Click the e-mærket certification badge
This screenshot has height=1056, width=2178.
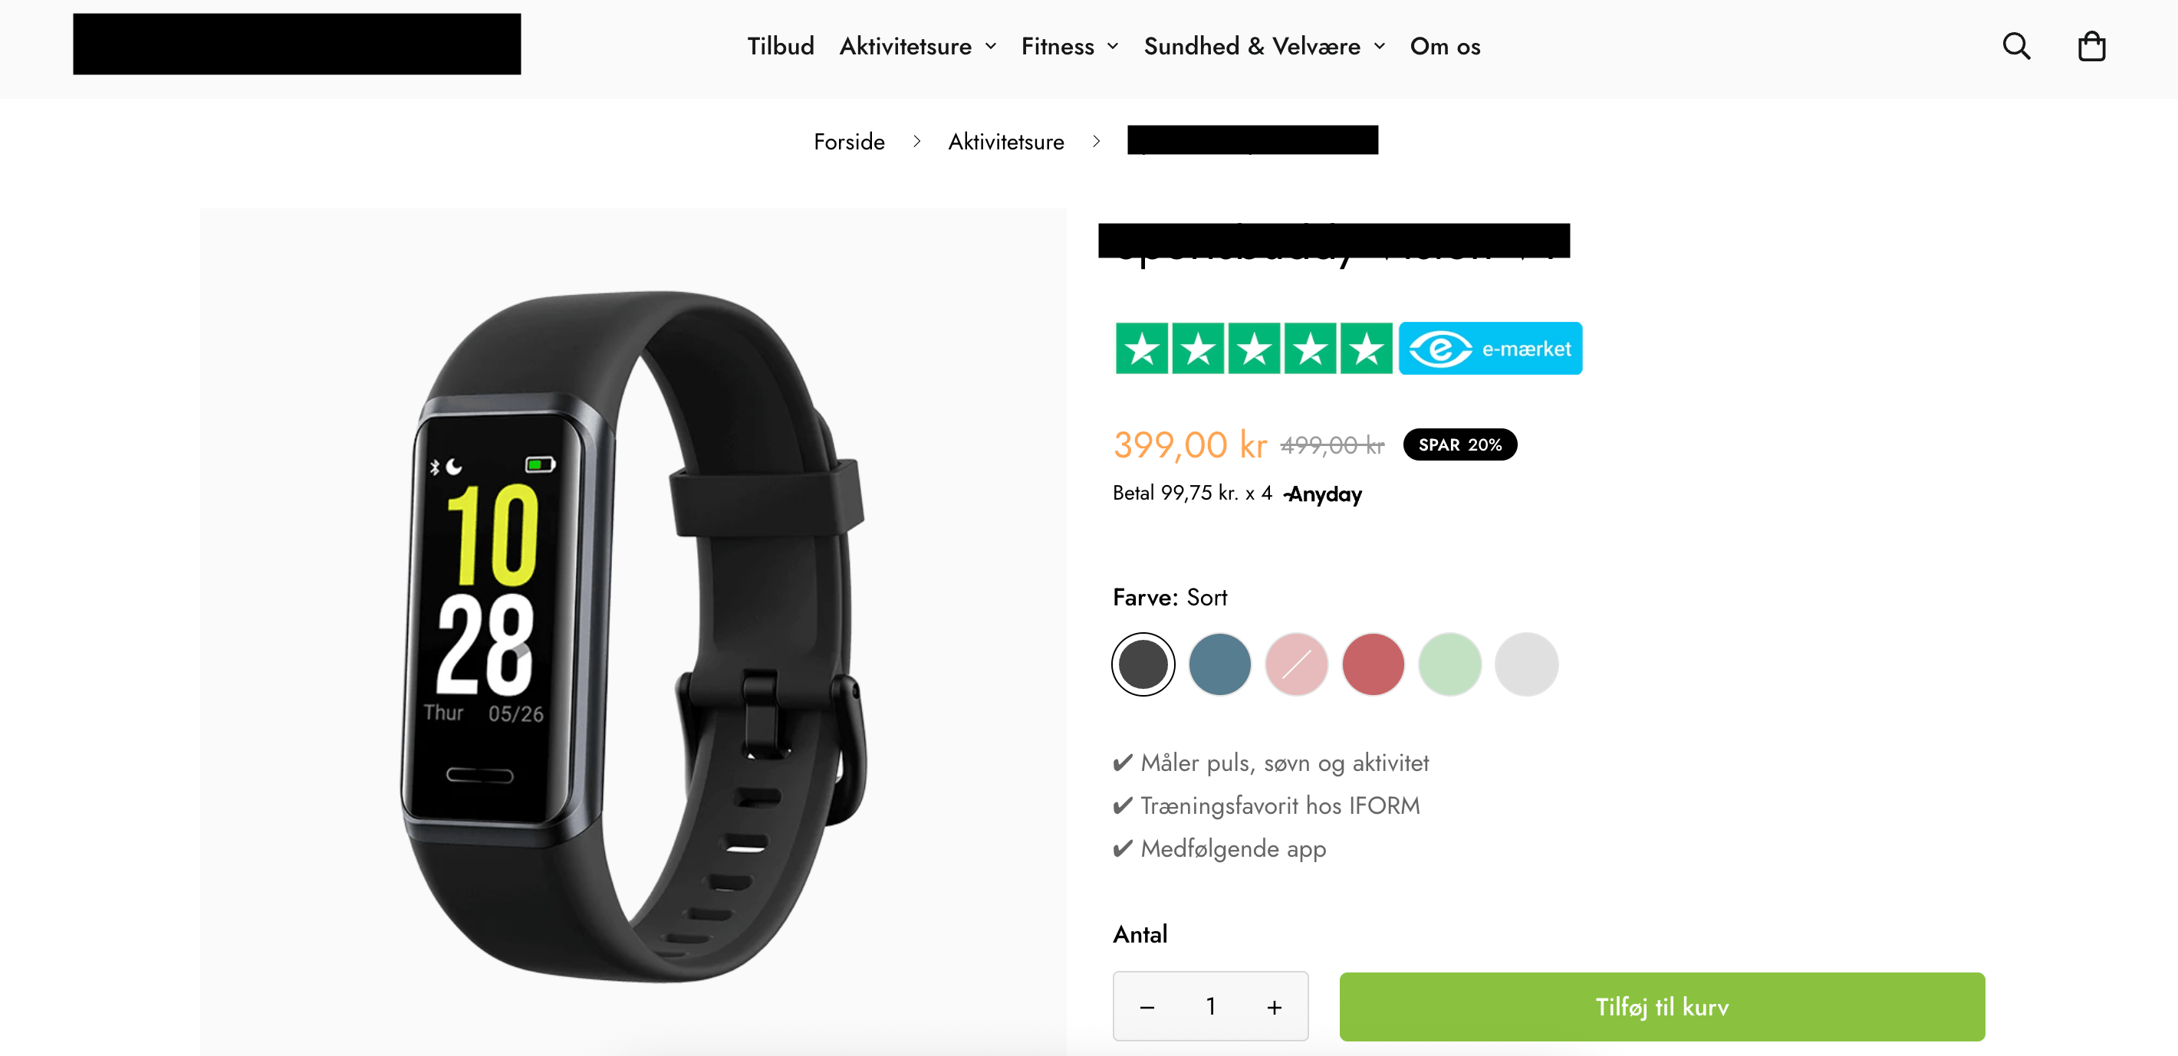(x=1490, y=348)
